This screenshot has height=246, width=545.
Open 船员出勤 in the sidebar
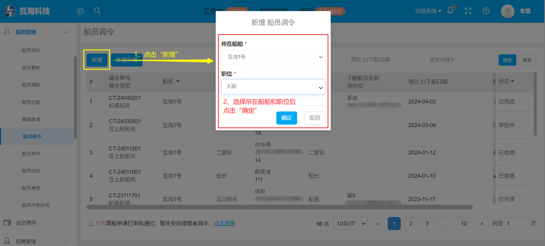point(31,102)
